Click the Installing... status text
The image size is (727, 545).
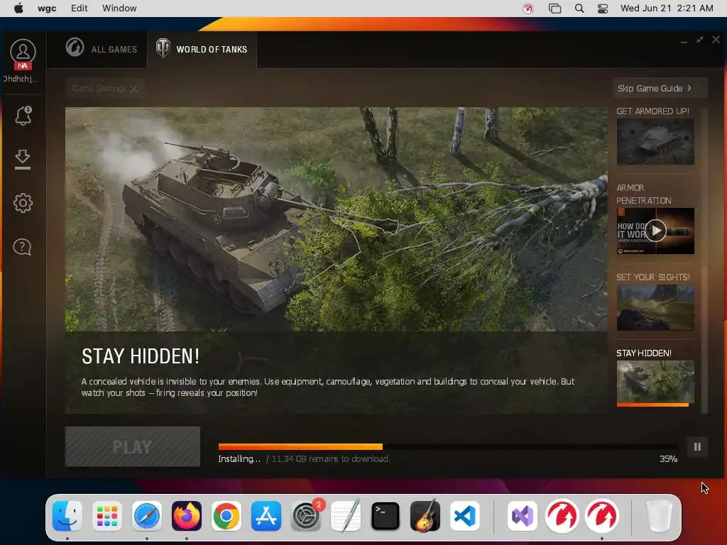[239, 459]
